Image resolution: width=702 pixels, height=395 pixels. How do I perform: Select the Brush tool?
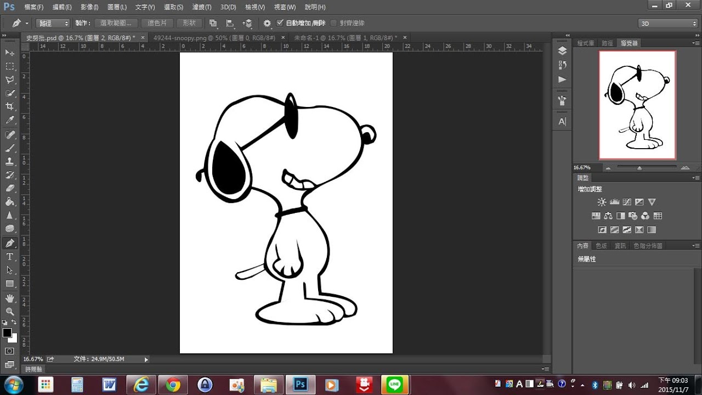(x=10, y=148)
